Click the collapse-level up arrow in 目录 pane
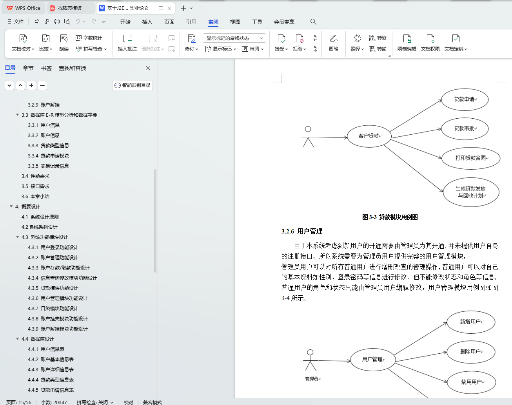The width and height of the screenshot is (512, 405). [x=20, y=85]
